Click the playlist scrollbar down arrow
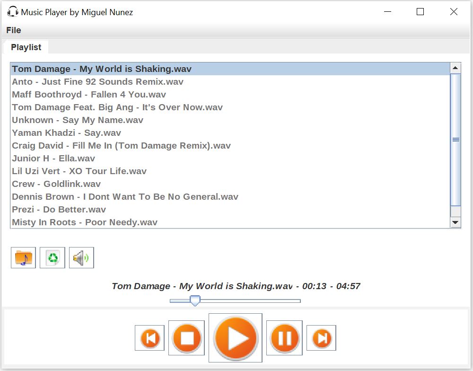 point(455,222)
